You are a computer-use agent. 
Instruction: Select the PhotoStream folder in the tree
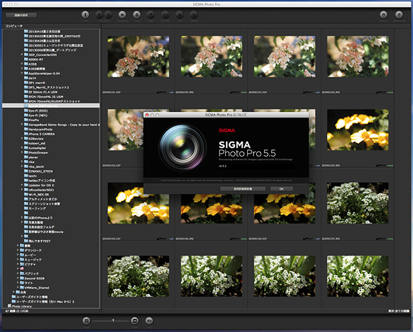tap(39, 151)
